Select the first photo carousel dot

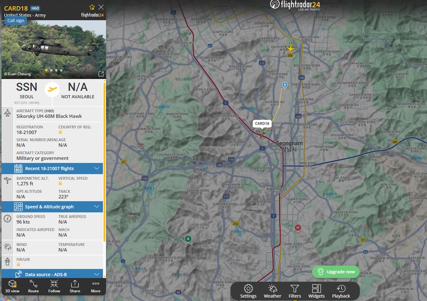46,70
